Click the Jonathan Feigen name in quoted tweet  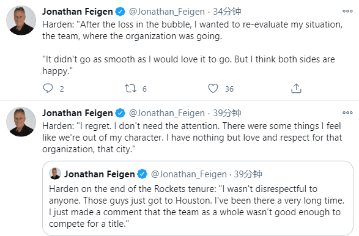point(99,174)
